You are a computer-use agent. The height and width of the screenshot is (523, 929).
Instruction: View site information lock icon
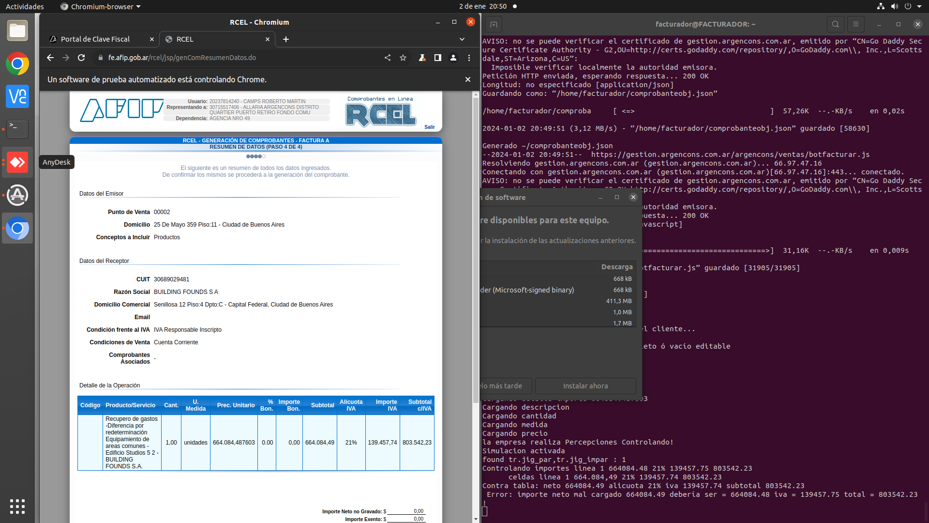(100, 58)
